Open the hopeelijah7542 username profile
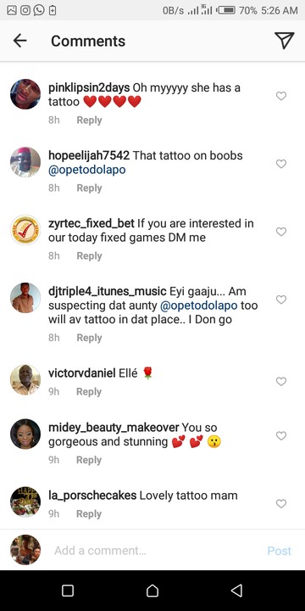Viewport: 305px width, 611px height. [x=89, y=155]
